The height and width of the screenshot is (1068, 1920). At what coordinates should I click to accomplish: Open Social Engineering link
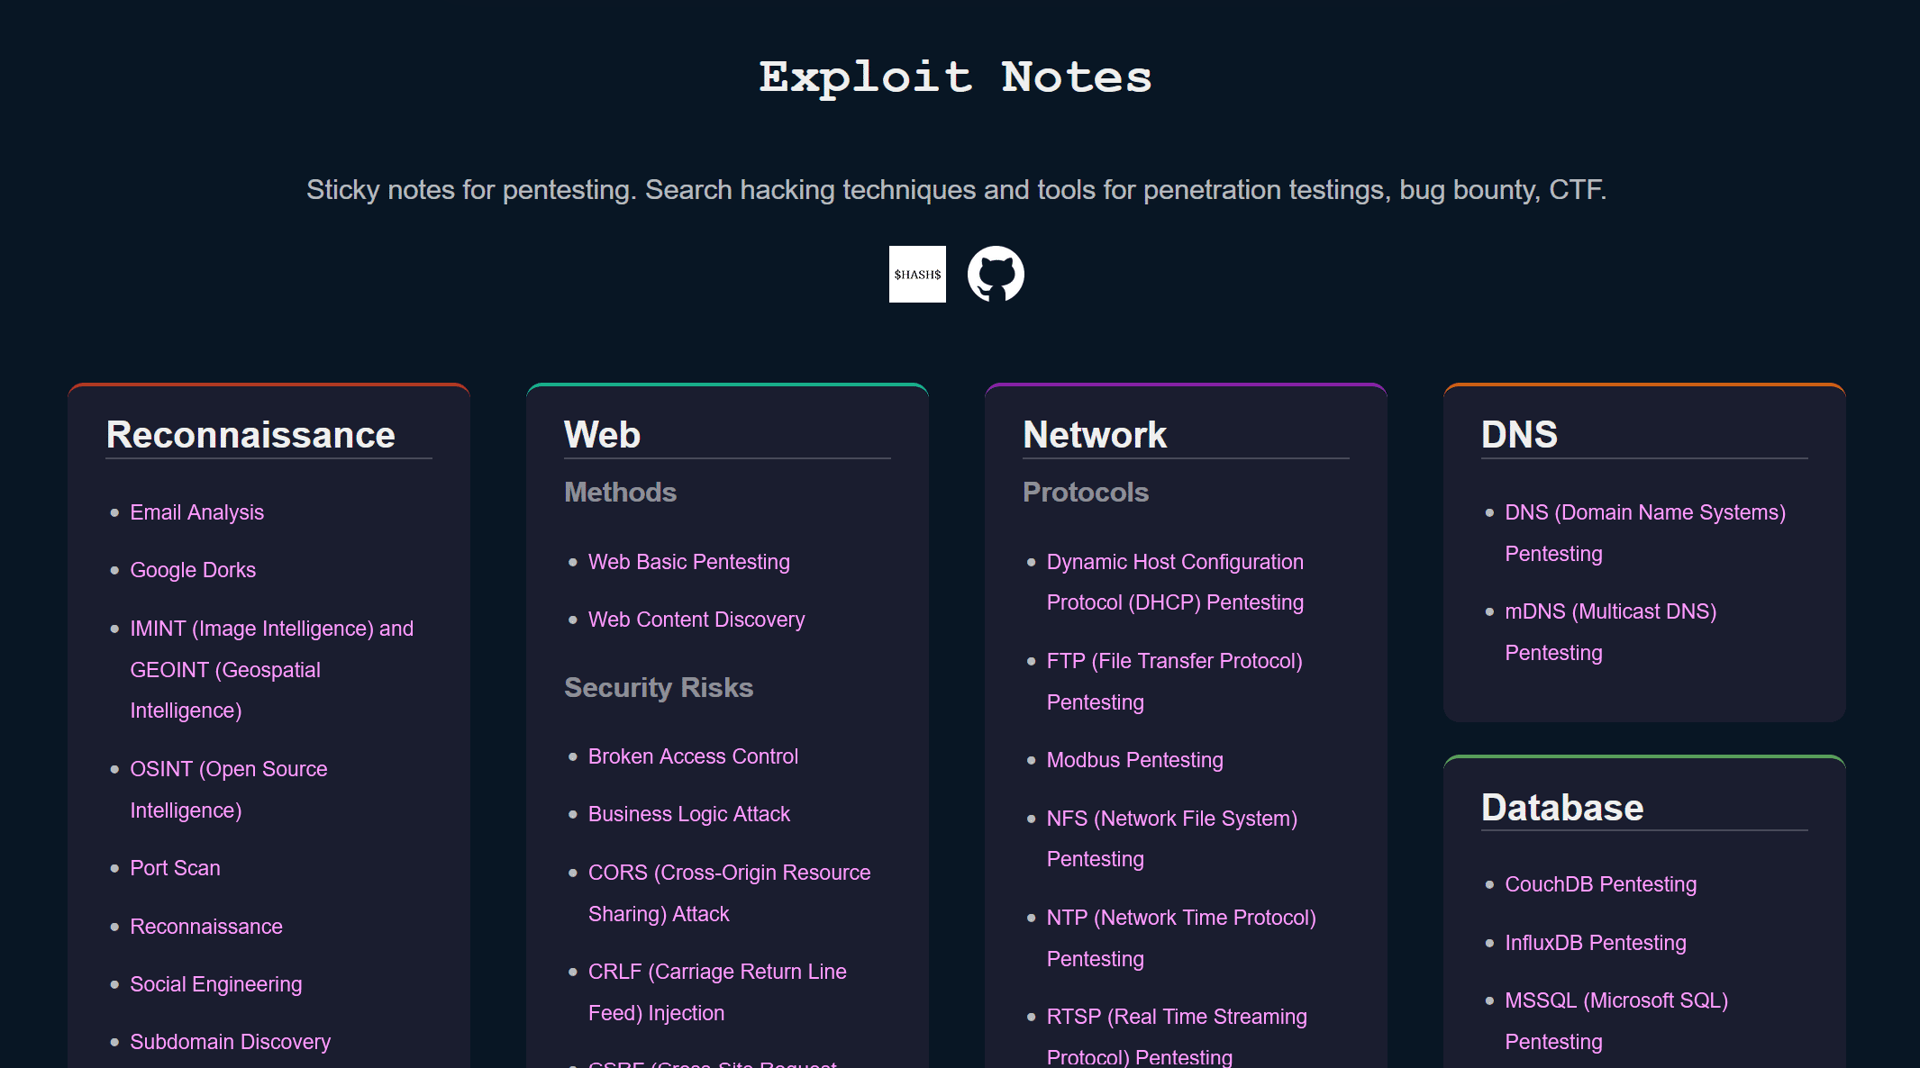(215, 984)
